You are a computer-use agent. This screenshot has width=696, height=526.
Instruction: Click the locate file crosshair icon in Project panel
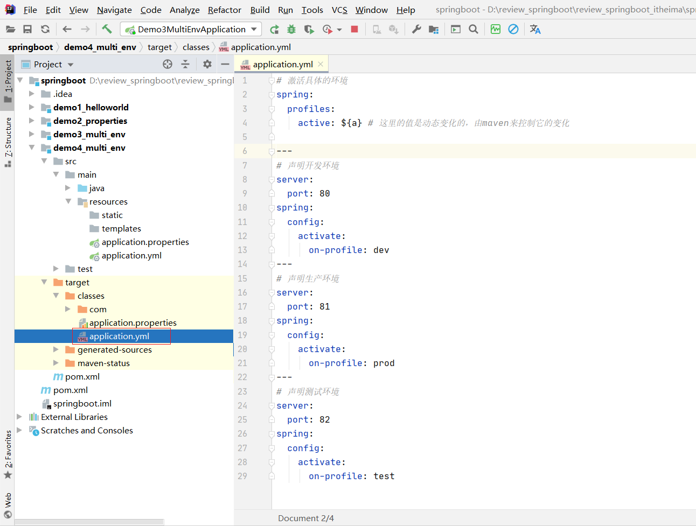(x=168, y=65)
